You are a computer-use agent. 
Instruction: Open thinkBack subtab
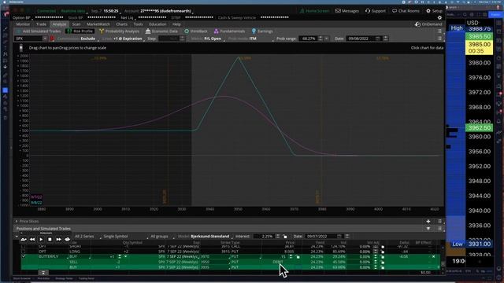coord(196,31)
